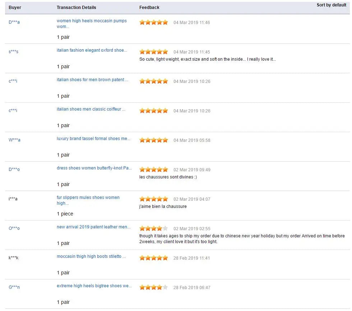Open 'new arrival 2019 patent leather men' link
Image resolution: width=352 pixels, height=311 pixels.
93,227
